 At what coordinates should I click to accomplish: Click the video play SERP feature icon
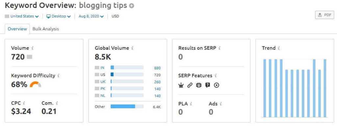(217, 85)
